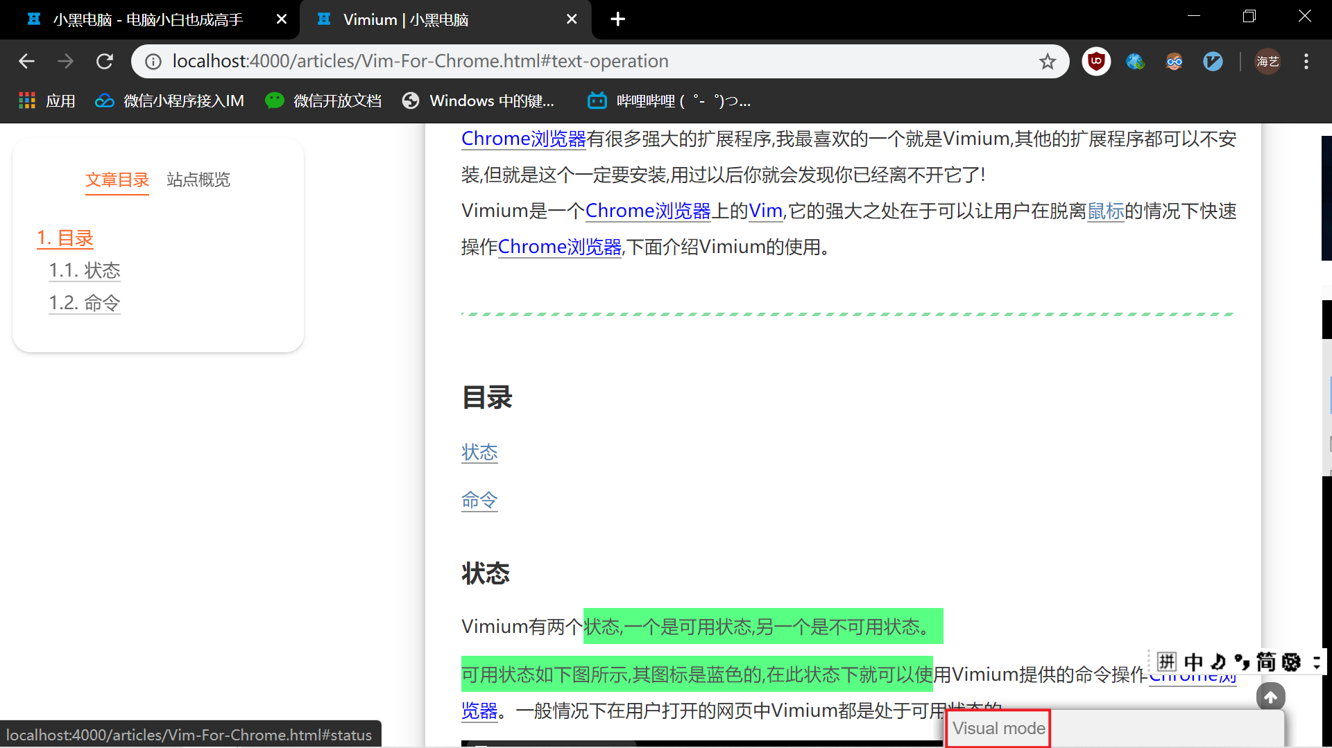The height and width of the screenshot is (748, 1332).
Task: Jump to 1. 目录 in sidebar outline
Action: [x=65, y=238]
